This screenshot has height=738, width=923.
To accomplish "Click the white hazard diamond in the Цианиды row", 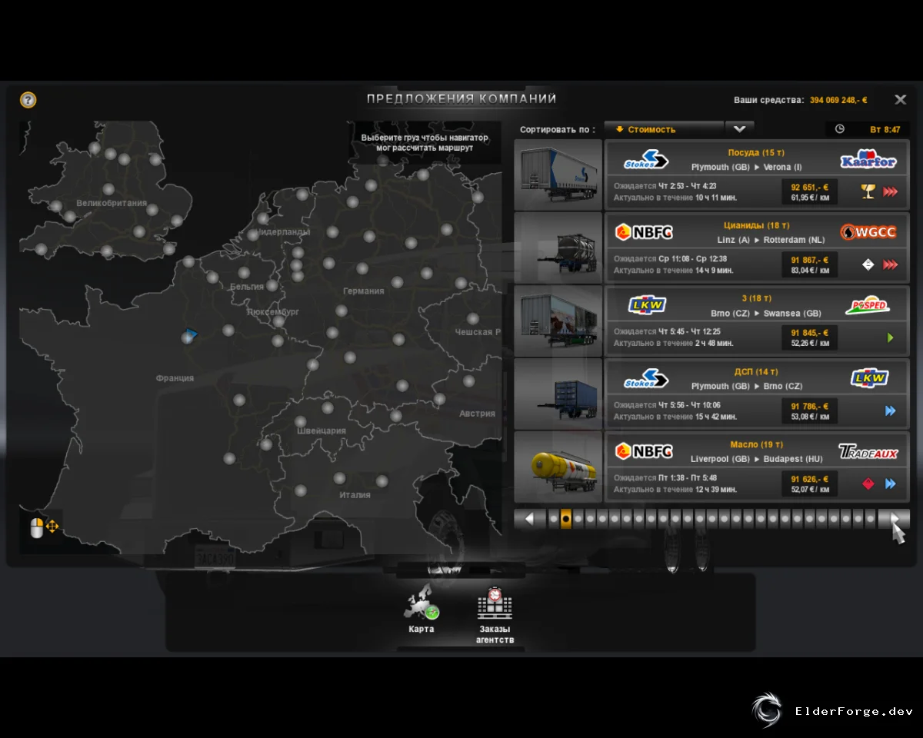I will tap(868, 264).
